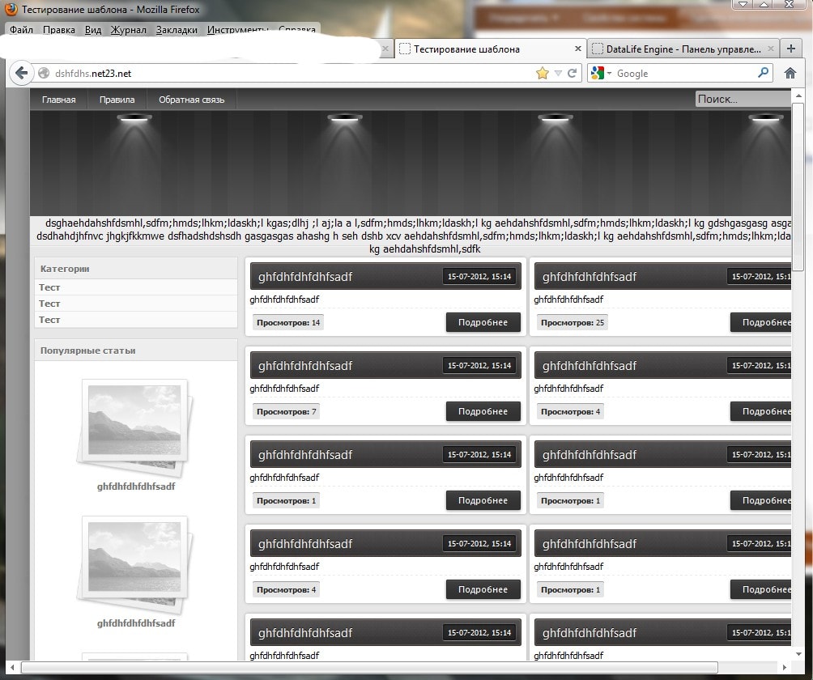Click the Firefox logo in title bar
This screenshot has height=680, width=813.
click(x=11, y=10)
